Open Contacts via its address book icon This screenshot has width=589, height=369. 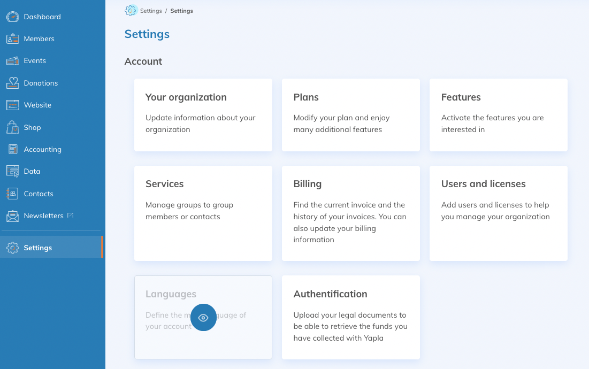point(12,194)
